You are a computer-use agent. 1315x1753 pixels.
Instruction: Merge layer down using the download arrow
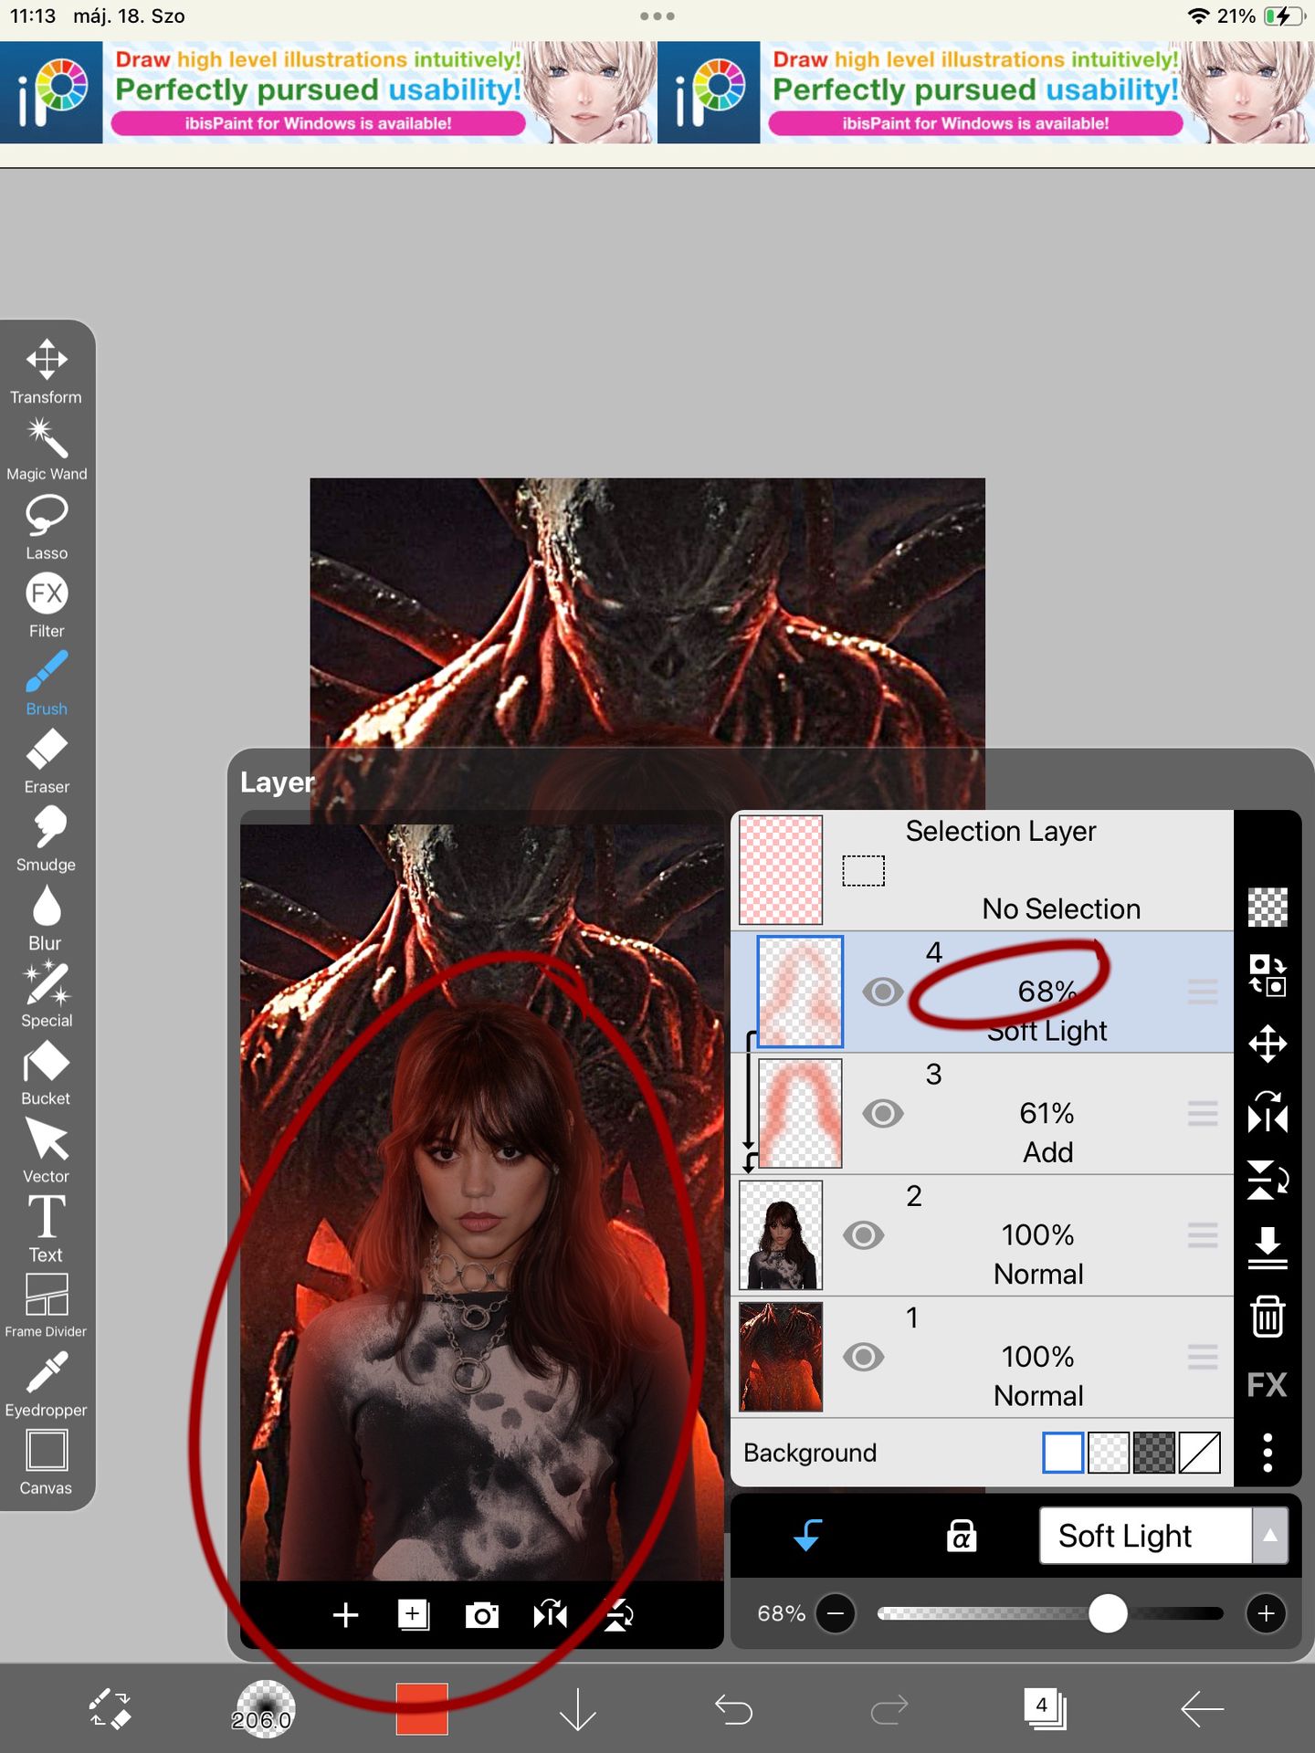click(x=1268, y=1248)
